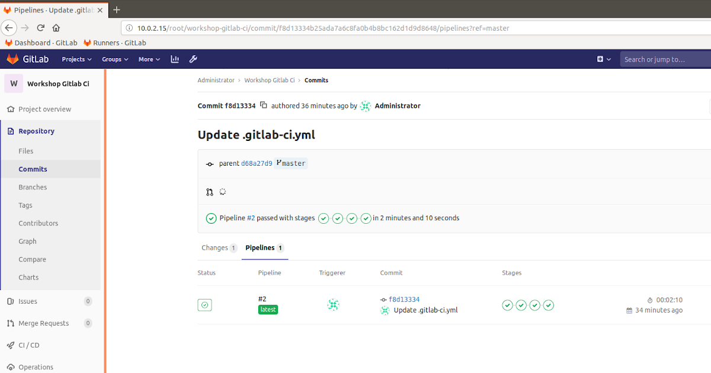The width and height of the screenshot is (711, 373).
Task: Open parent commit d68a27d9
Action: click(x=257, y=163)
